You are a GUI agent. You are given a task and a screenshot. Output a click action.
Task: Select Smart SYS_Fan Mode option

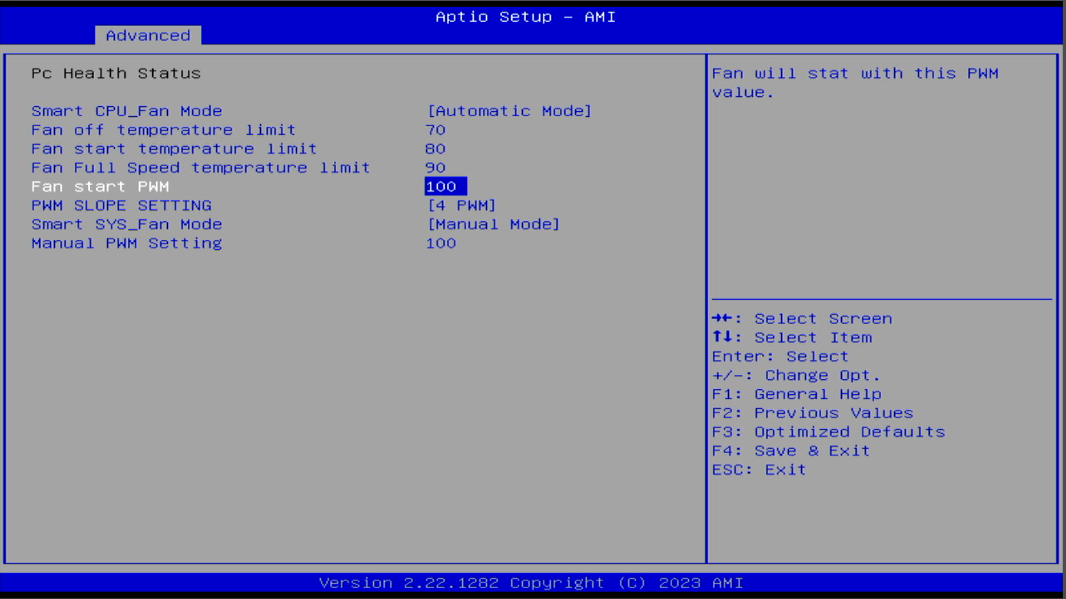(x=126, y=224)
